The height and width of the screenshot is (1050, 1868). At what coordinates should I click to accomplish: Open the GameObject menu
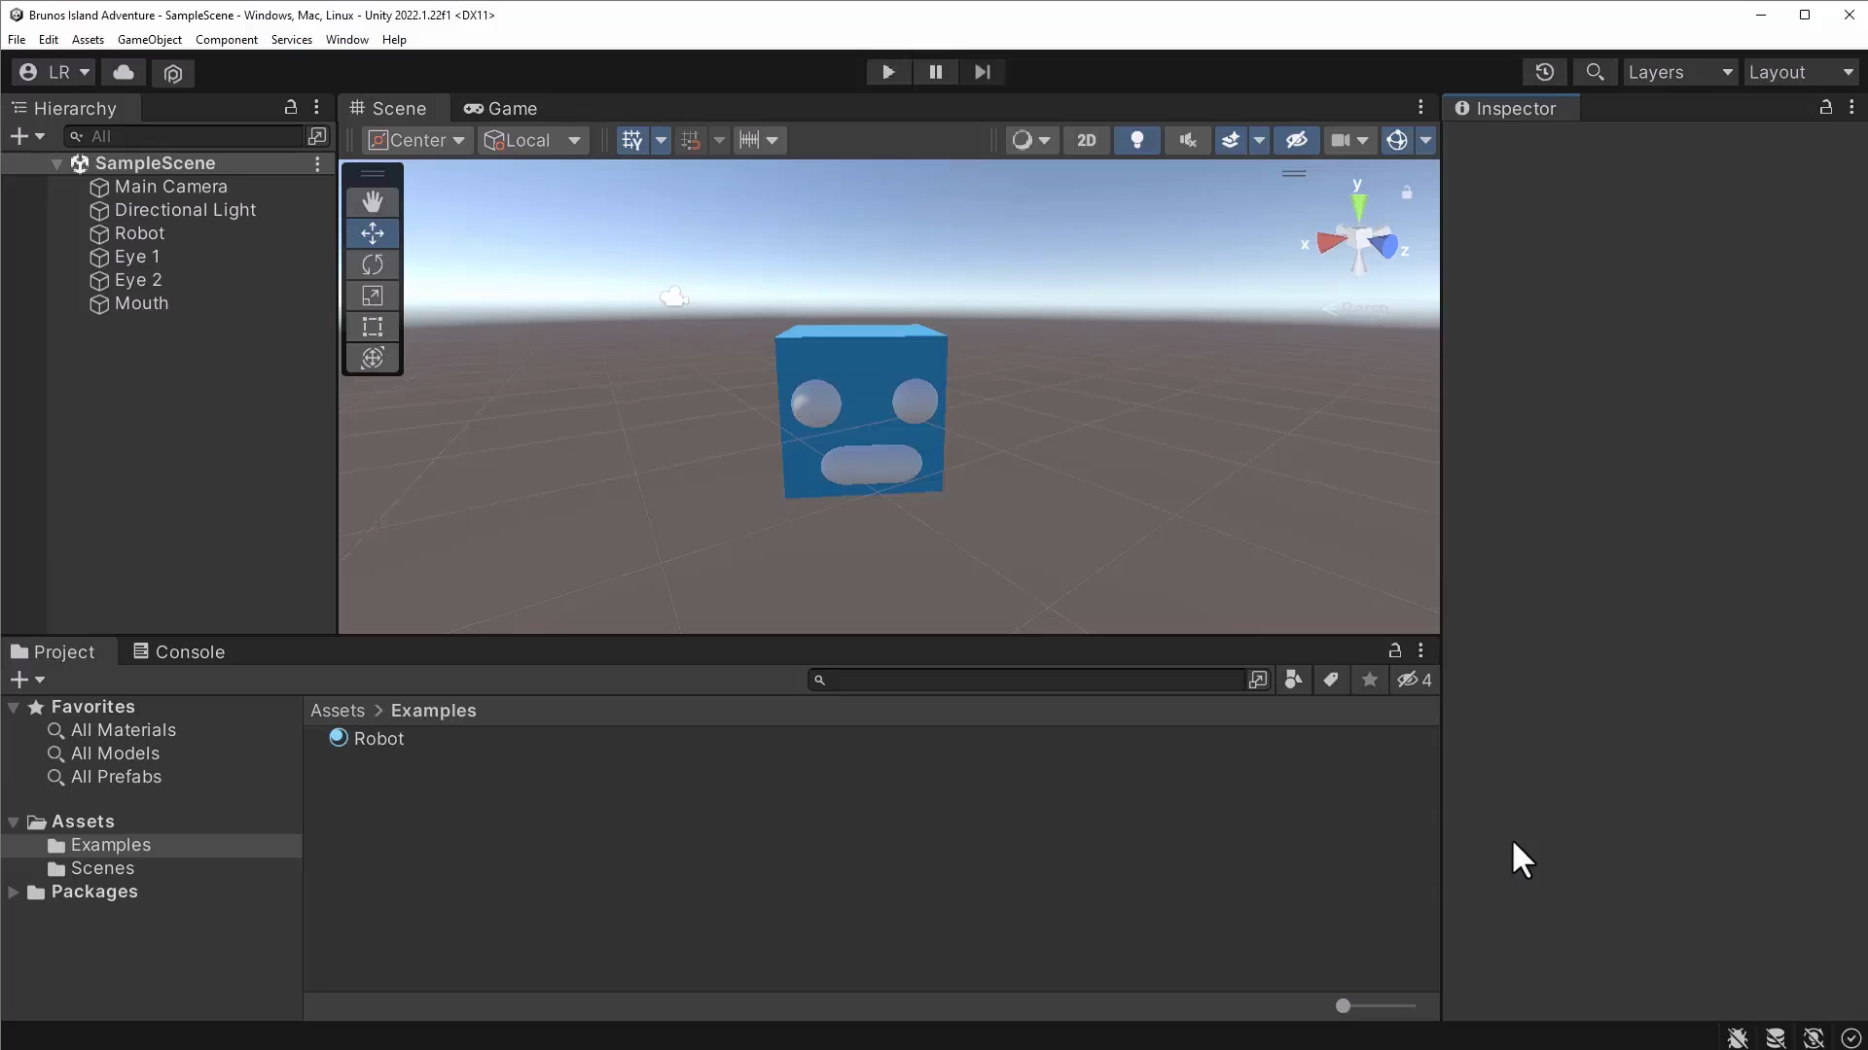point(150,40)
